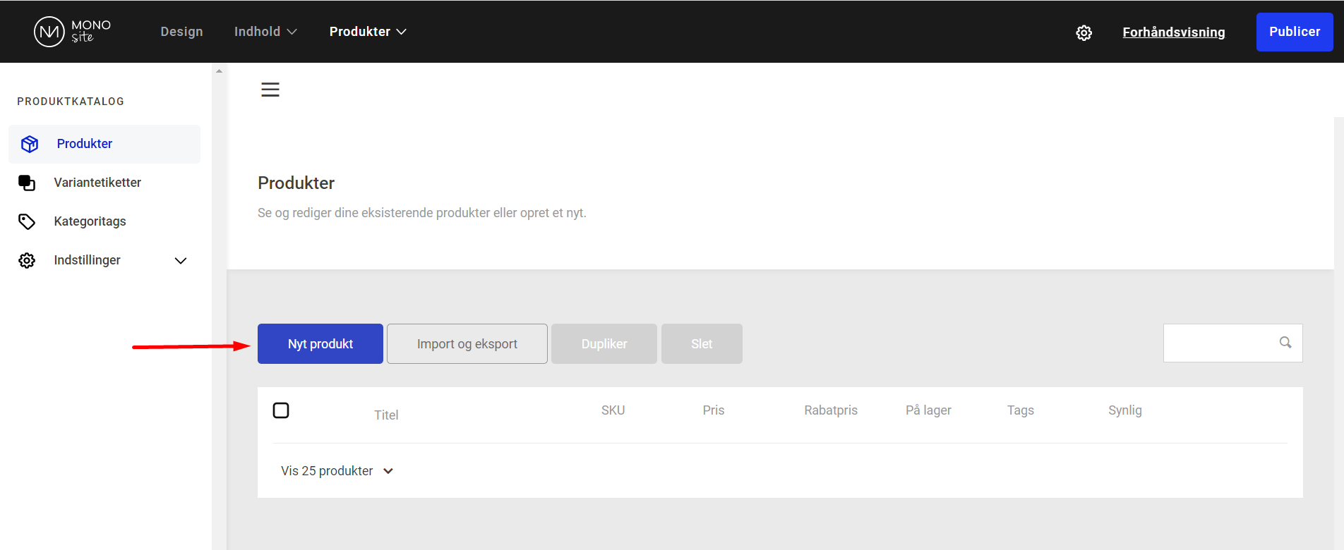Click the search magnifier icon

tap(1285, 343)
